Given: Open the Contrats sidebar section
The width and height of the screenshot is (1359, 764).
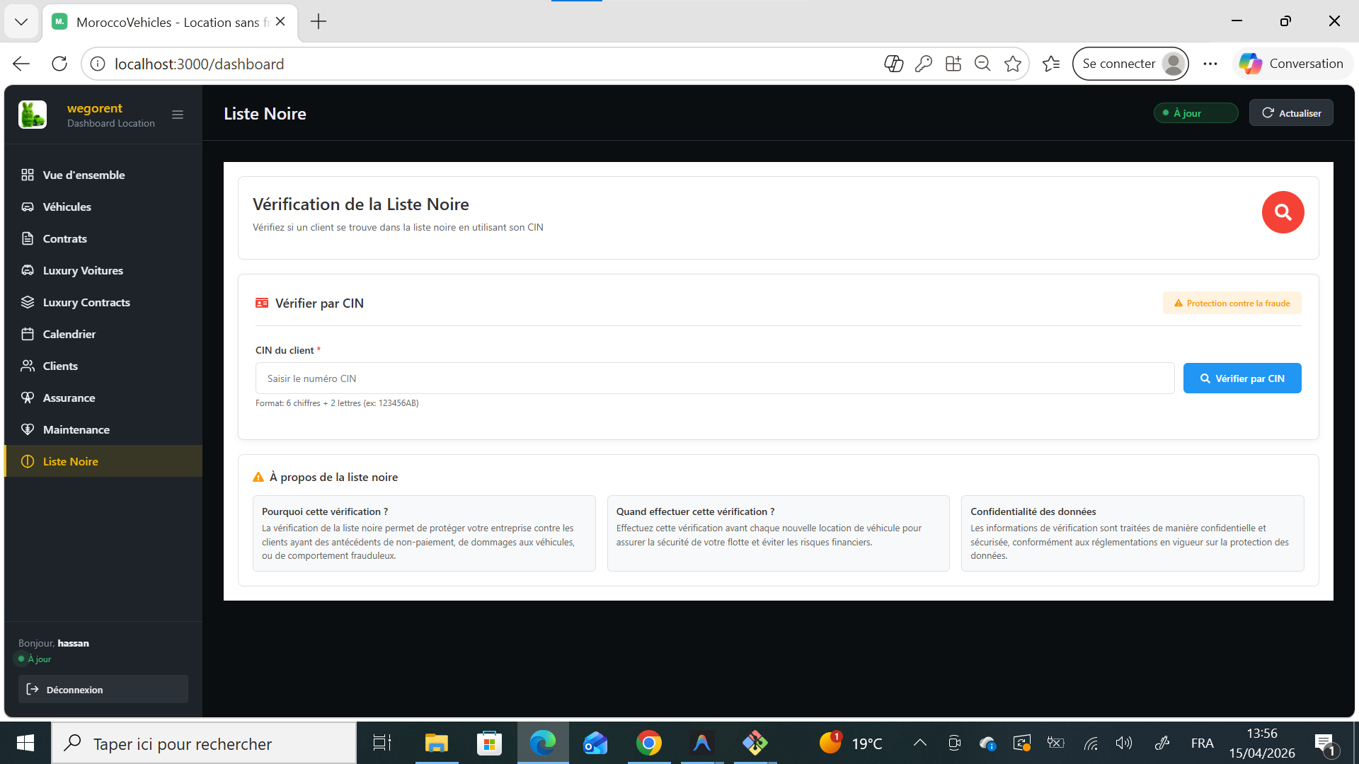Looking at the screenshot, I should [x=64, y=238].
